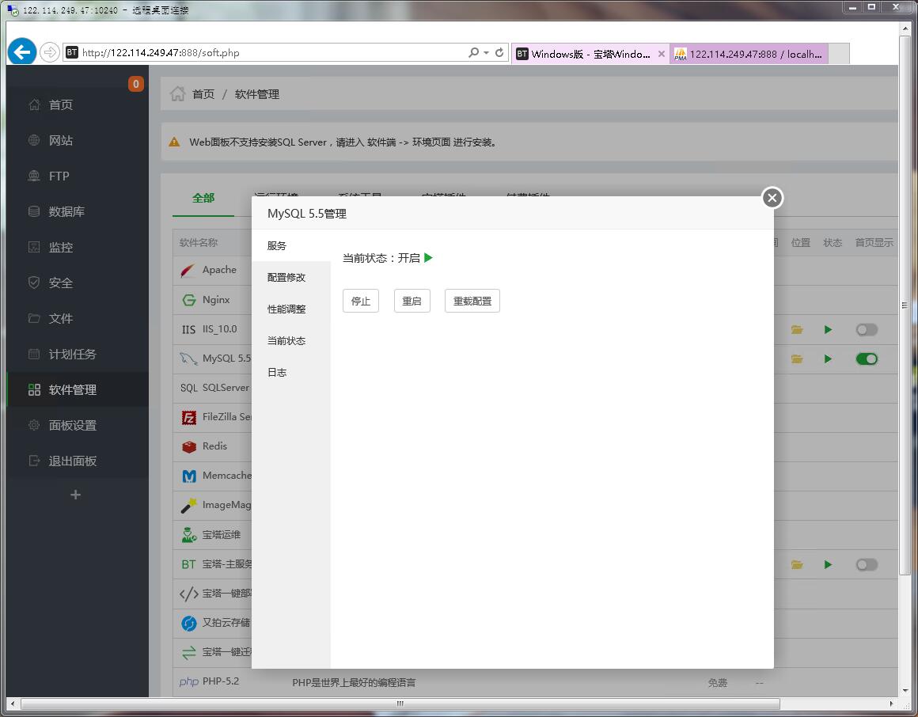Select the 全部 software category tab
Viewport: 918px width, 717px height.
[x=203, y=199]
